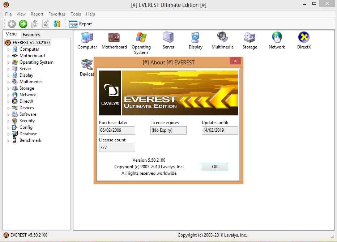Select the Benchmark hourglass icon in tree
This screenshot has width=337, height=242.
pos(15,140)
